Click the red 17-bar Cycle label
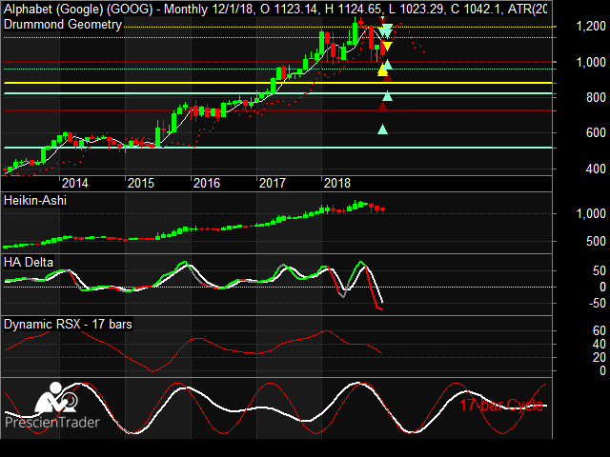Viewport: 610px width, 457px height. (x=501, y=405)
